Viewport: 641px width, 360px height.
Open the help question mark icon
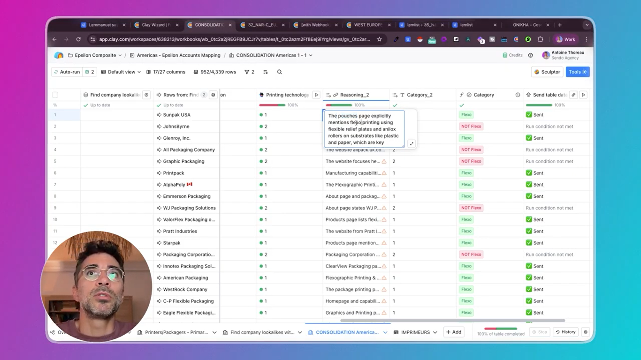pyautogui.click(x=530, y=55)
